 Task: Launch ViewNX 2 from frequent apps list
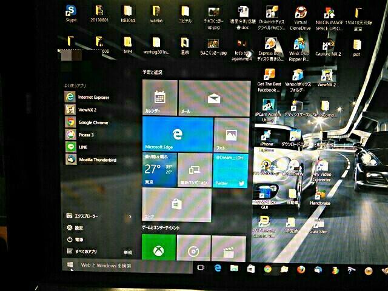tap(81, 109)
